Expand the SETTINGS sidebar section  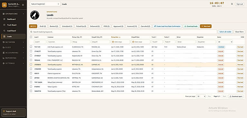coord(14,63)
